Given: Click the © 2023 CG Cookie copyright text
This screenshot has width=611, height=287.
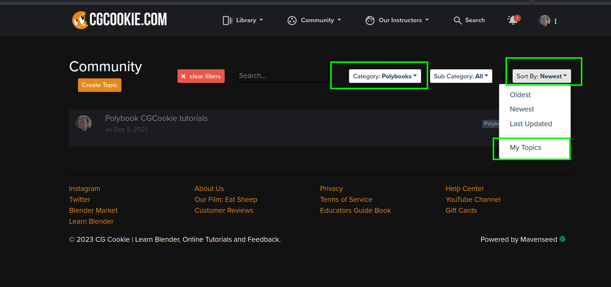Looking at the screenshot, I should click(x=175, y=239).
